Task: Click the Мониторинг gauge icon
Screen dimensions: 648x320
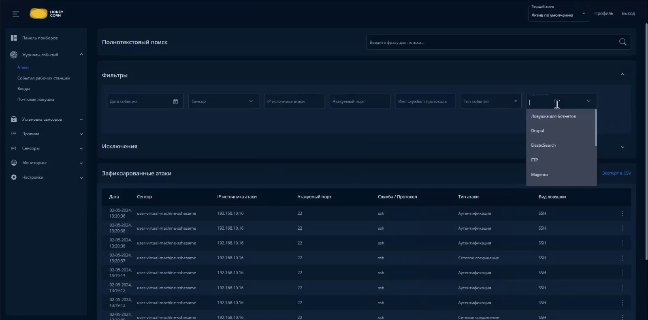Action: 14,163
